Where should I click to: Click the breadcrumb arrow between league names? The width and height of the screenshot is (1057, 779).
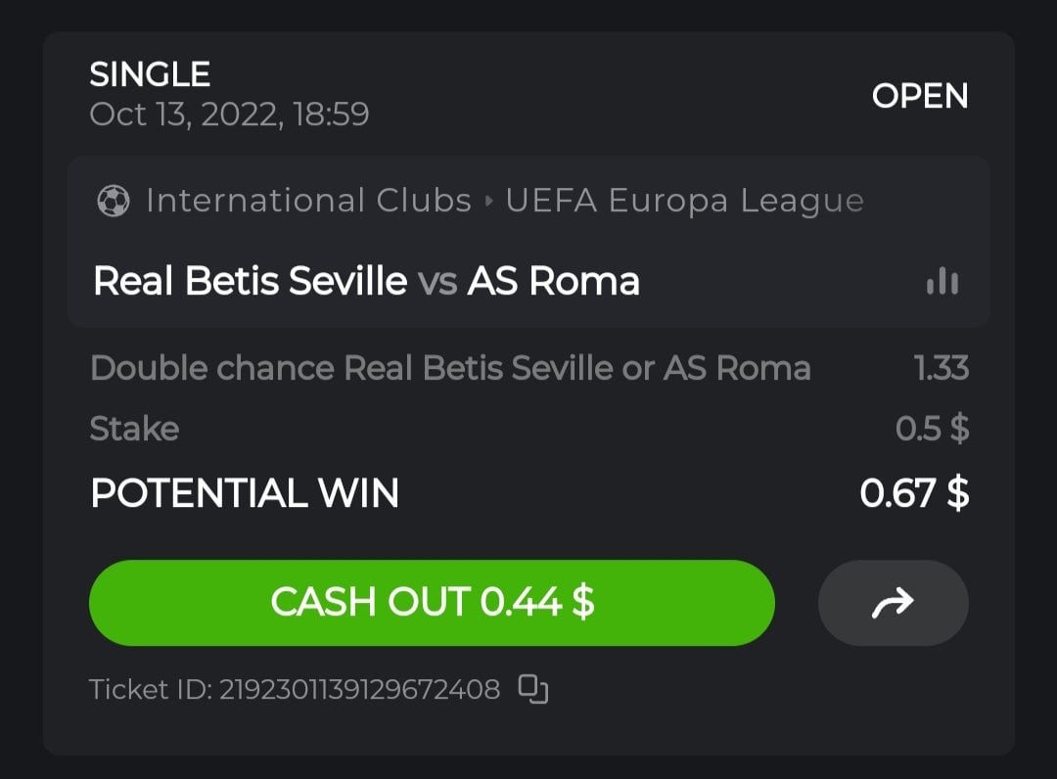(489, 202)
